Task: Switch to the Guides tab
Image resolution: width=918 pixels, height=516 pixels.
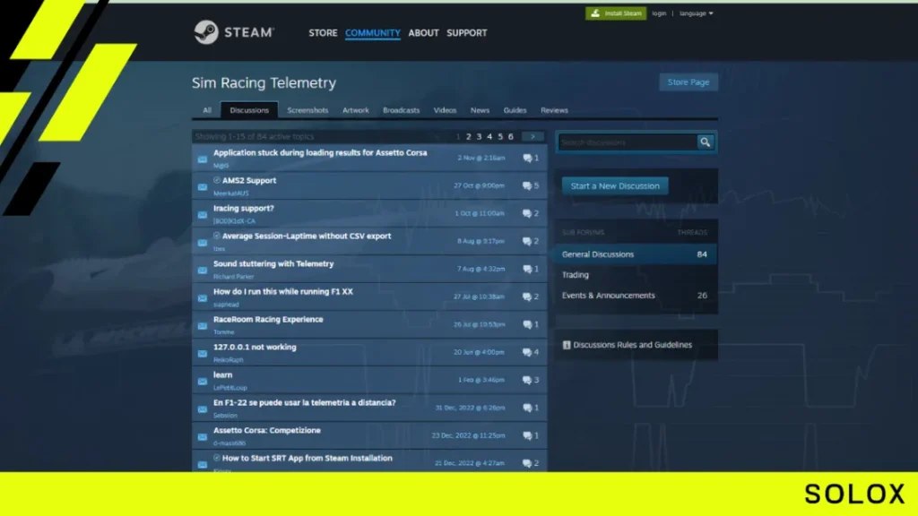Action: (515, 110)
